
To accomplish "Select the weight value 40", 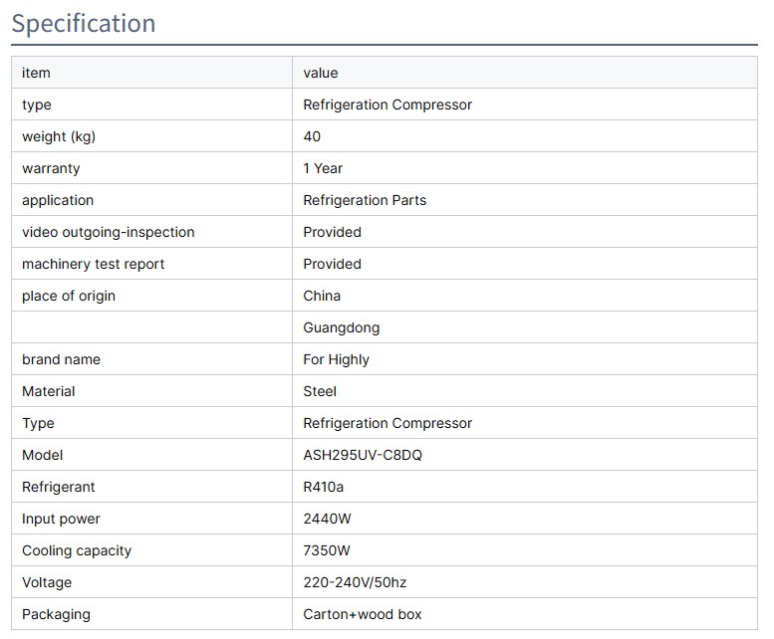I will pos(312,136).
